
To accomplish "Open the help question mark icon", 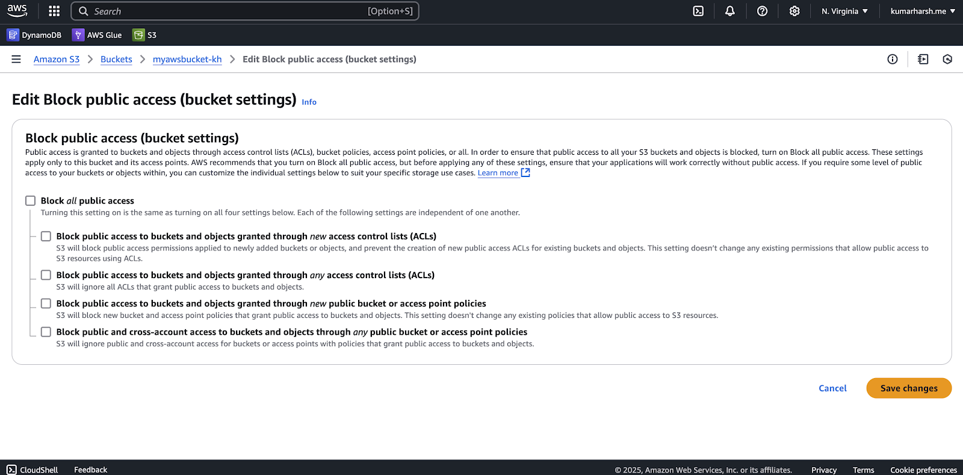I will (x=762, y=11).
